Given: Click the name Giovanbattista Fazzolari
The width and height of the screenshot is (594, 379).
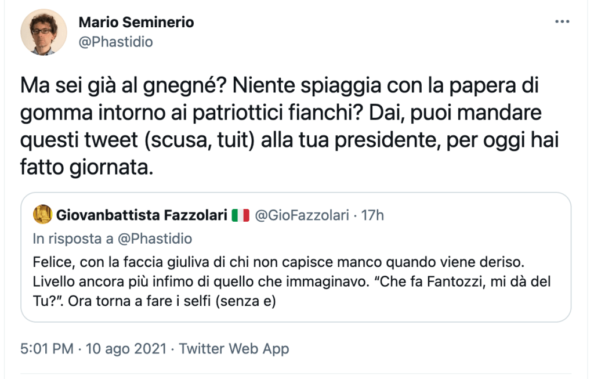Looking at the screenshot, I should click(x=141, y=214).
